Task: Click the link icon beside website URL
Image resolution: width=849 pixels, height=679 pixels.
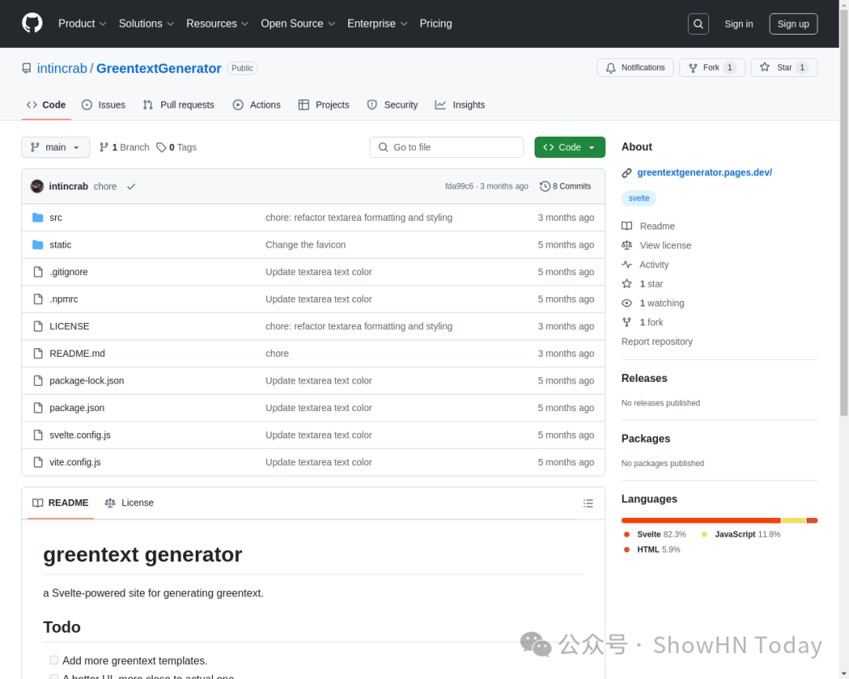Action: tap(627, 173)
